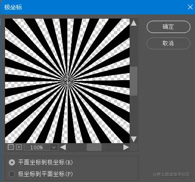Click the radial stripe preview image
The height and width of the screenshot is (182, 195).
67,81
